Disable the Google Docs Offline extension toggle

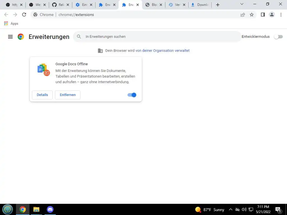(132, 95)
